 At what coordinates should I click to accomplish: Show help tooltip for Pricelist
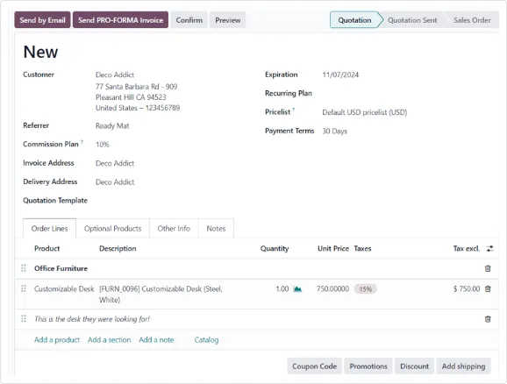point(294,110)
